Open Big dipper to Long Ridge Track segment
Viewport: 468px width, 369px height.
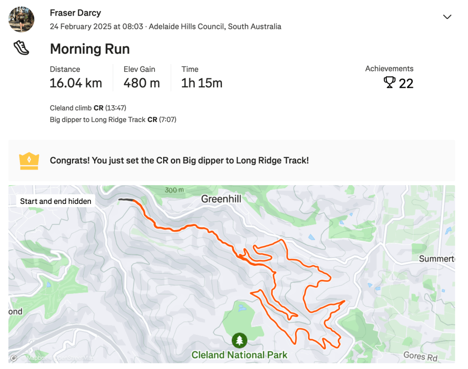(x=98, y=120)
